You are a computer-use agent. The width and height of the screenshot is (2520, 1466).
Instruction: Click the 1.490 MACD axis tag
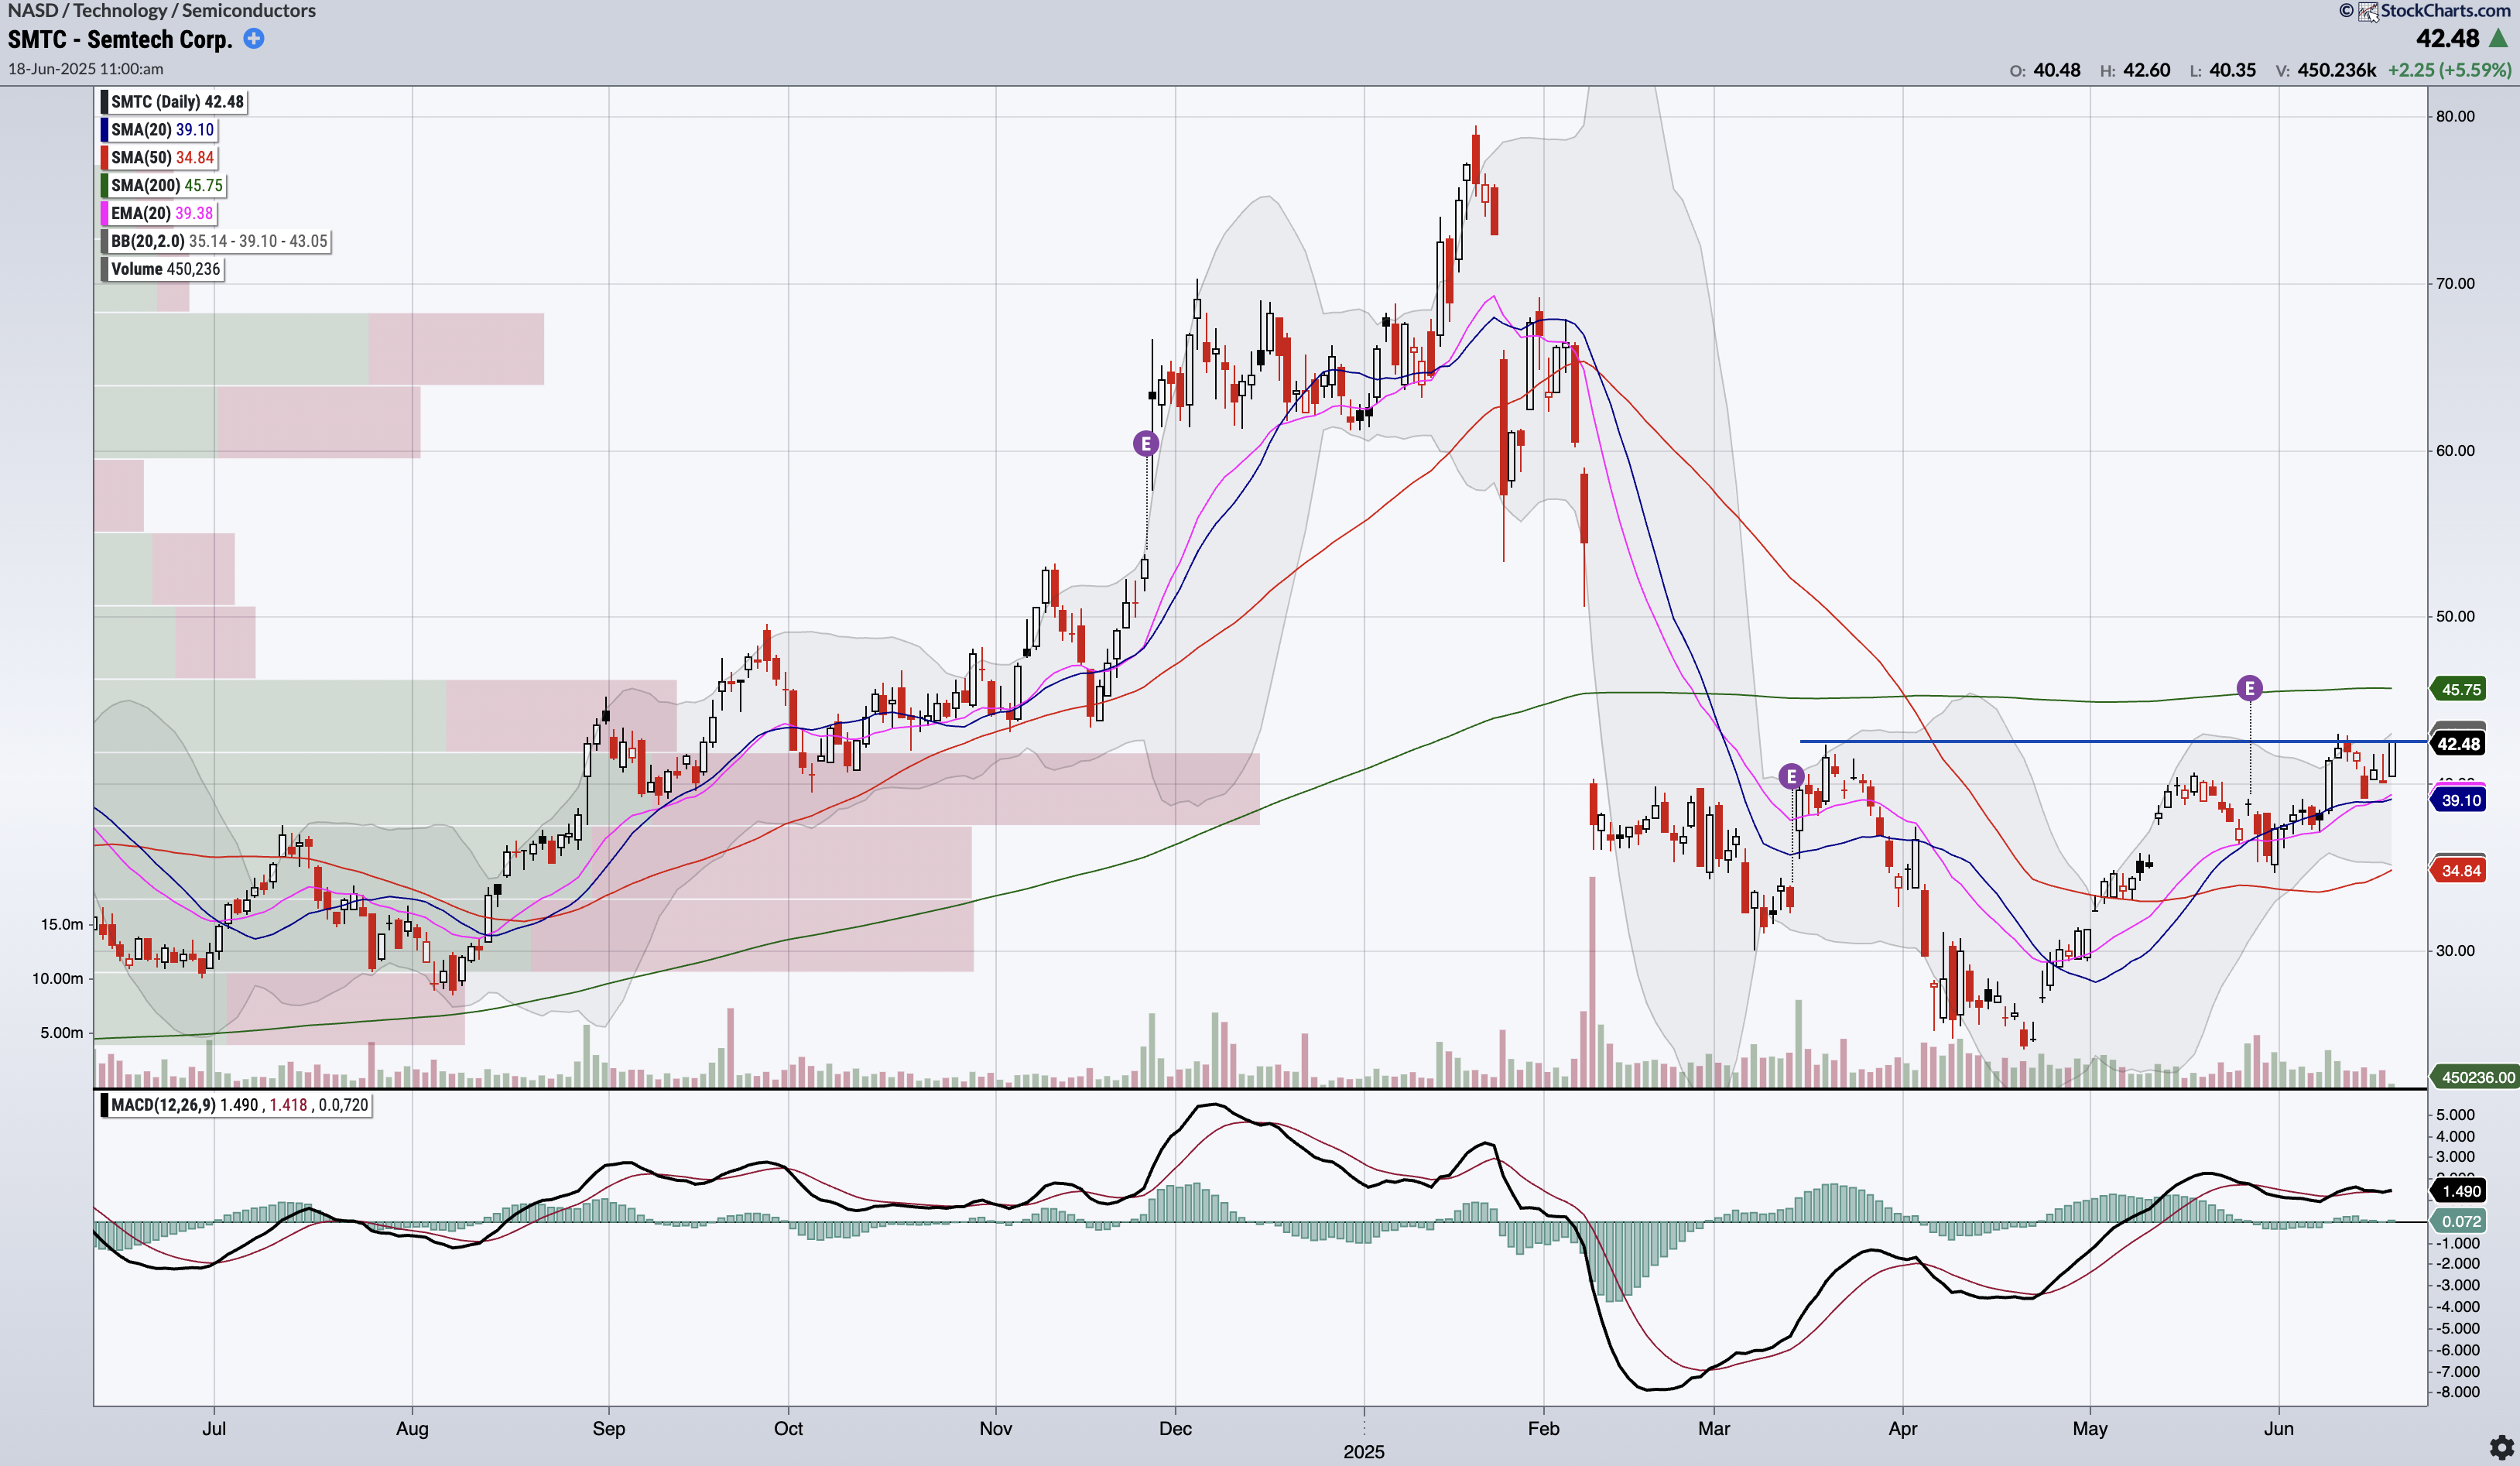(2459, 1191)
